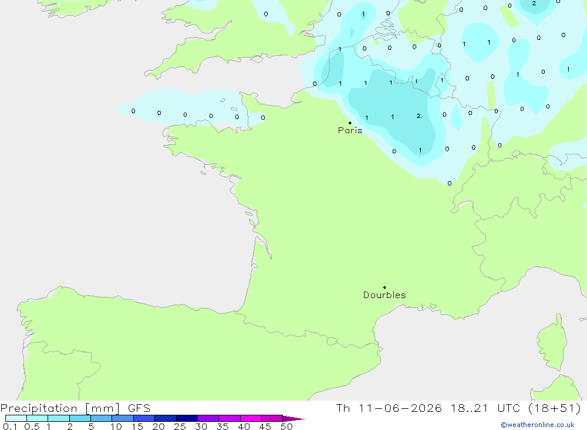Pick the 45–50 mm legend color swatch
Image resolution: width=587 pixels, height=430 pixels.
pyautogui.click(x=272, y=418)
